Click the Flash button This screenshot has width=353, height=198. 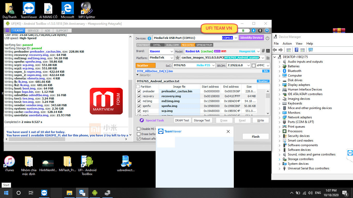click(256, 137)
